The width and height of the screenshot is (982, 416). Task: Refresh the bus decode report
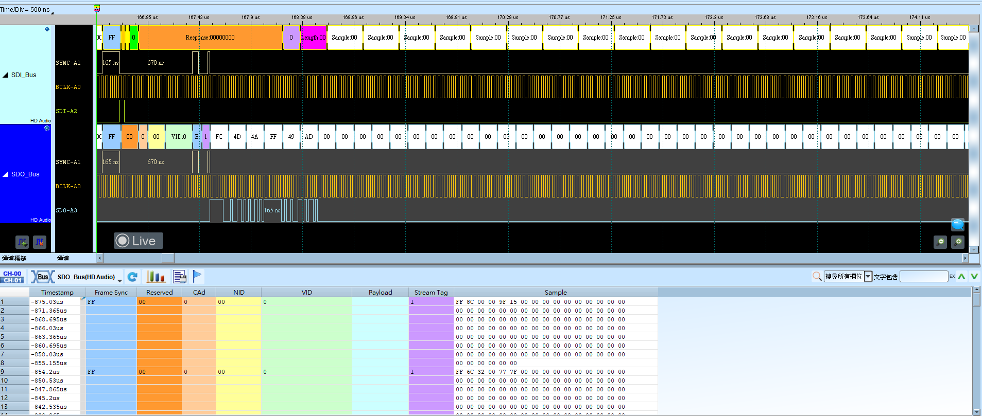coord(132,277)
